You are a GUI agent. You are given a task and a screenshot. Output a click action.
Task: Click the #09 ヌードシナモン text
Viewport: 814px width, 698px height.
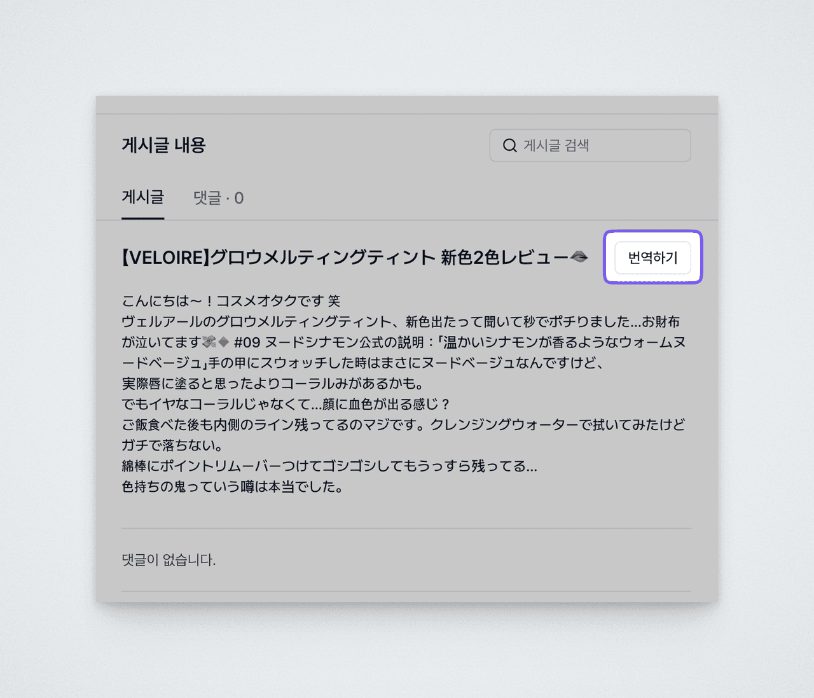coord(296,342)
